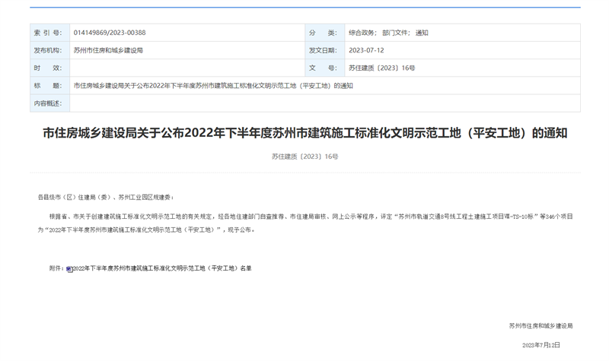
Task: Click the 索引号 label cell
Action: pos(49,33)
